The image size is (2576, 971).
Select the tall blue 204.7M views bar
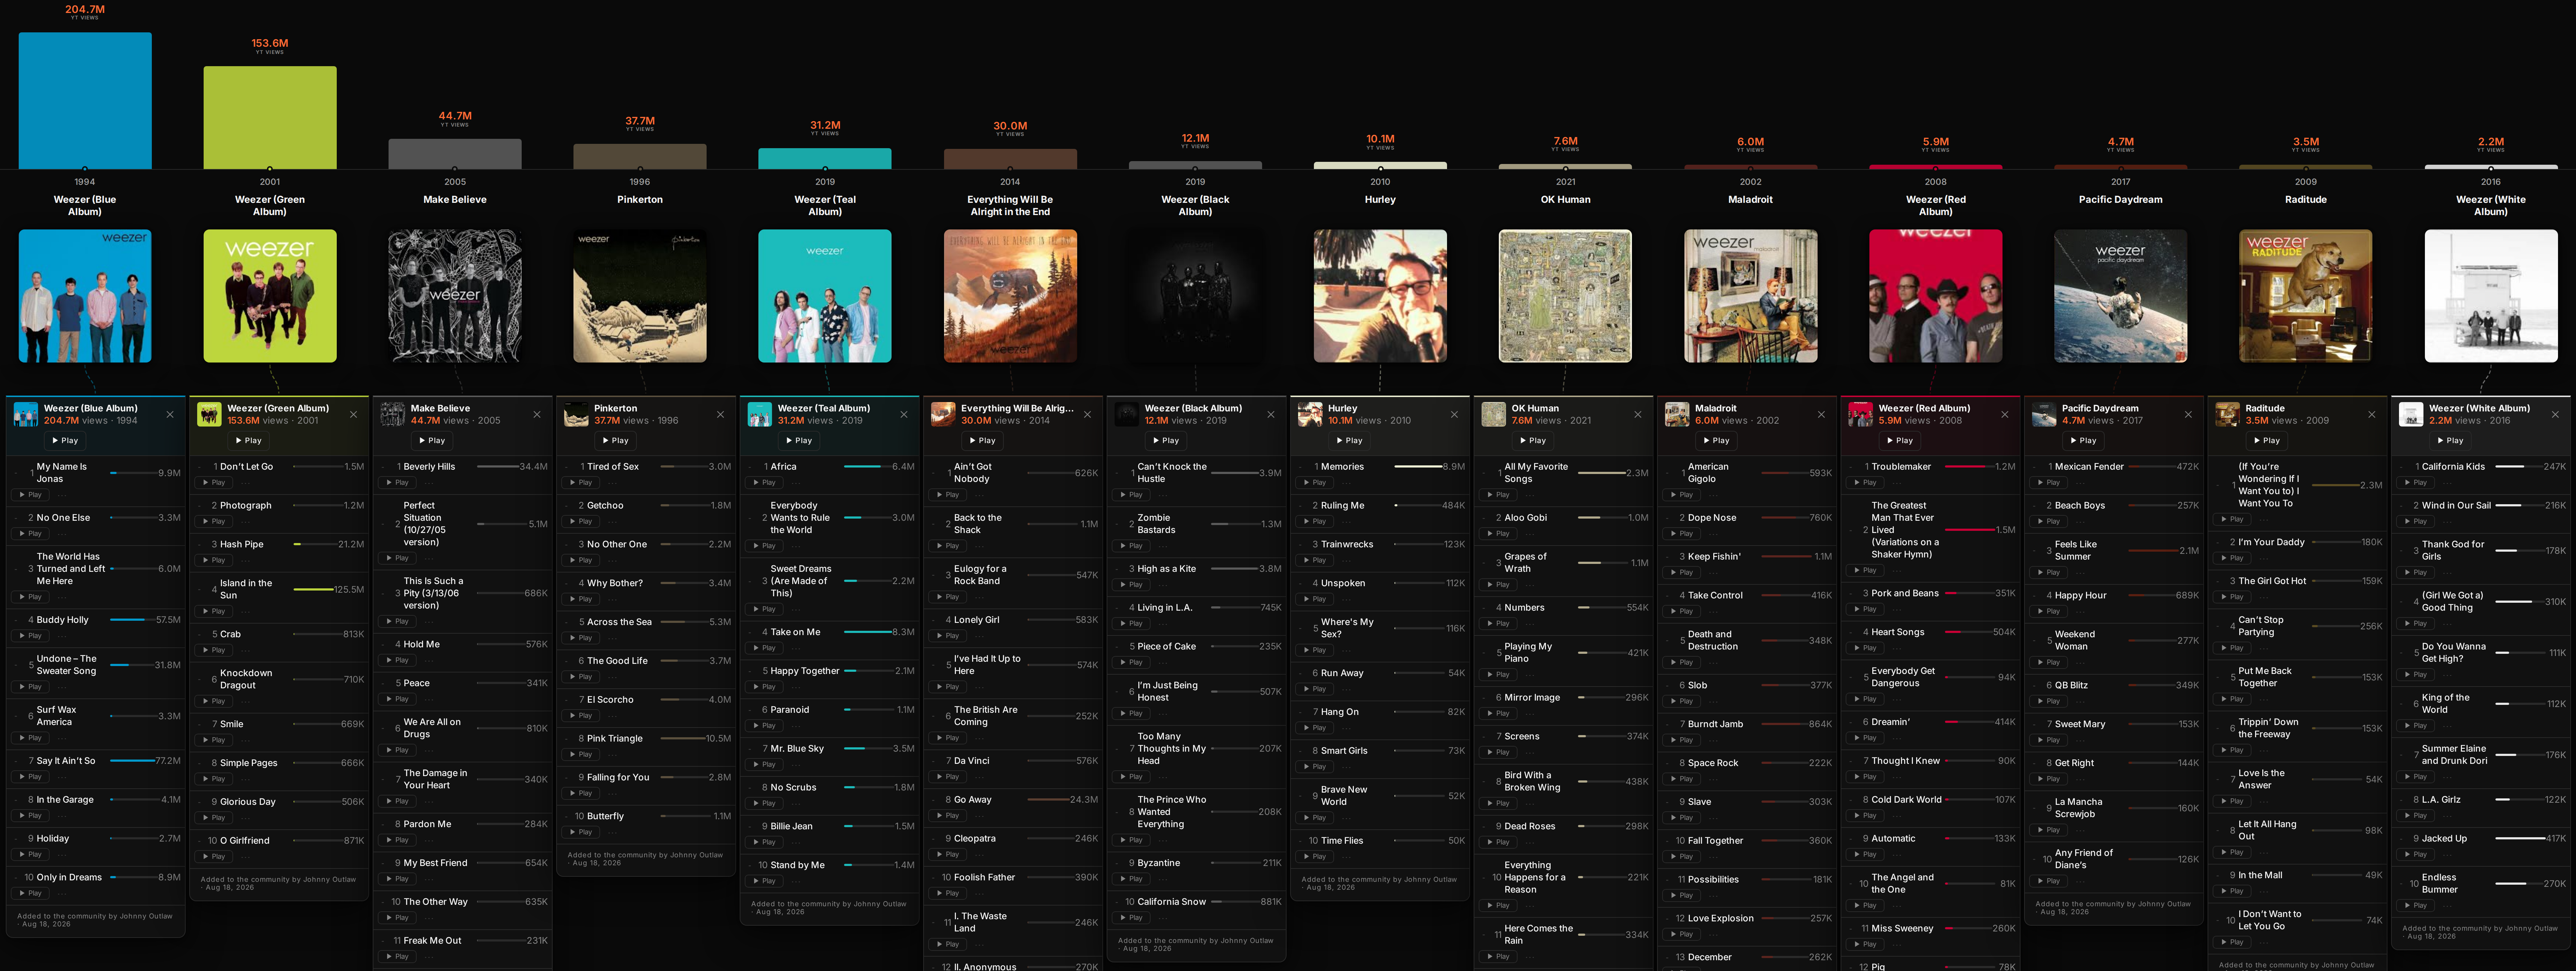coord(85,100)
